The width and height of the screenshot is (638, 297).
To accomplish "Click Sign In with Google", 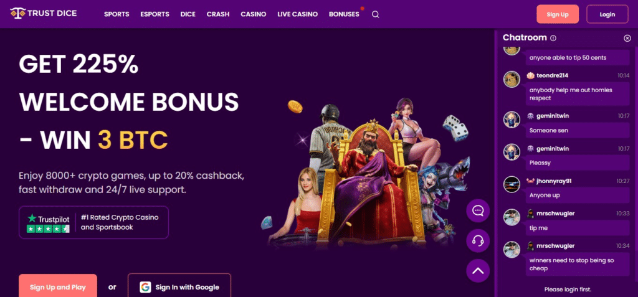I will click(179, 286).
